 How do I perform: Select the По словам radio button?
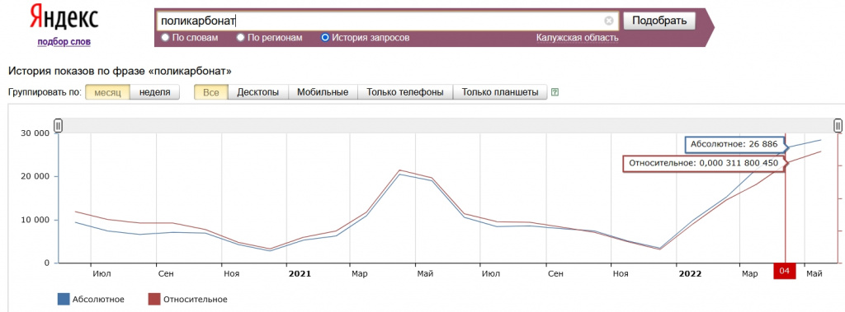tap(165, 38)
